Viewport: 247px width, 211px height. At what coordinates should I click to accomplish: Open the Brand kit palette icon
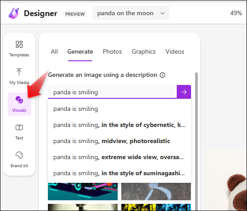19,155
